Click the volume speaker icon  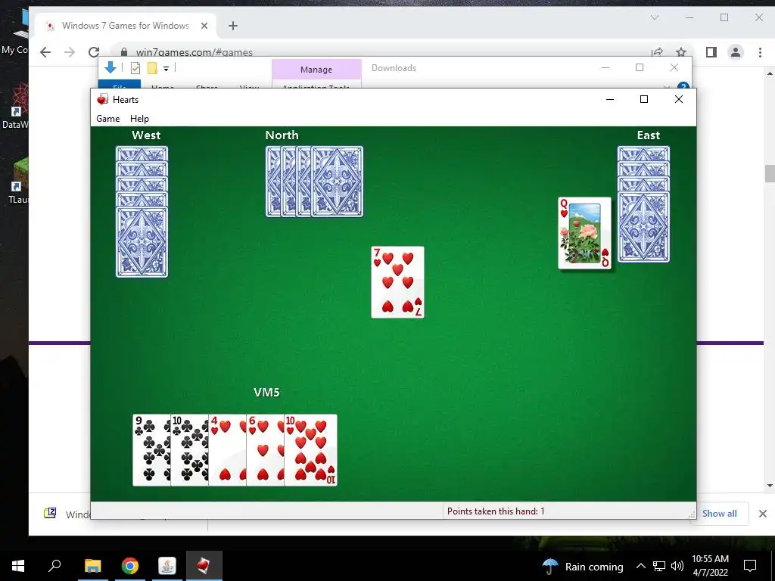(677, 566)
